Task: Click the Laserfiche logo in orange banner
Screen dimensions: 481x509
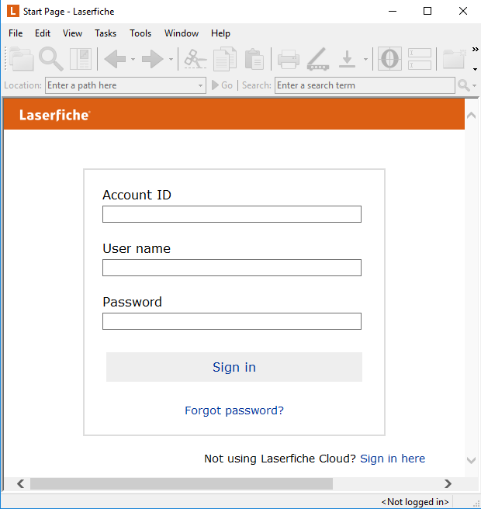Action: [x=54, y=116]
